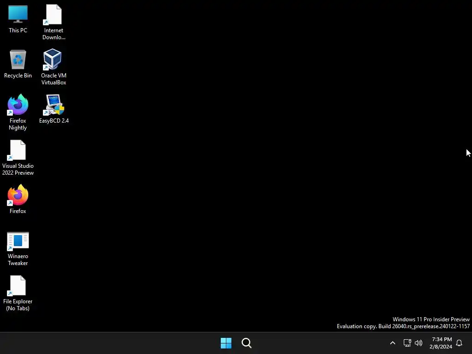The height and width of the screenshot is (354, 472).
Task: Select the EasyBCD 2.4 shortcut icon
Action: (x=53, y=105)
